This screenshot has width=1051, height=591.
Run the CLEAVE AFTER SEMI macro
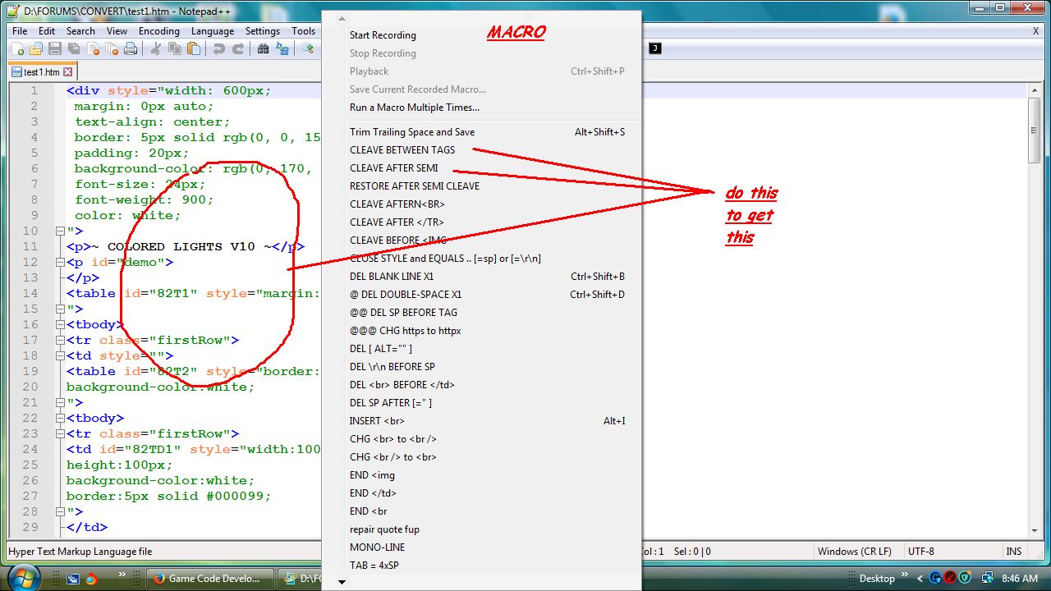pos(480,168)
